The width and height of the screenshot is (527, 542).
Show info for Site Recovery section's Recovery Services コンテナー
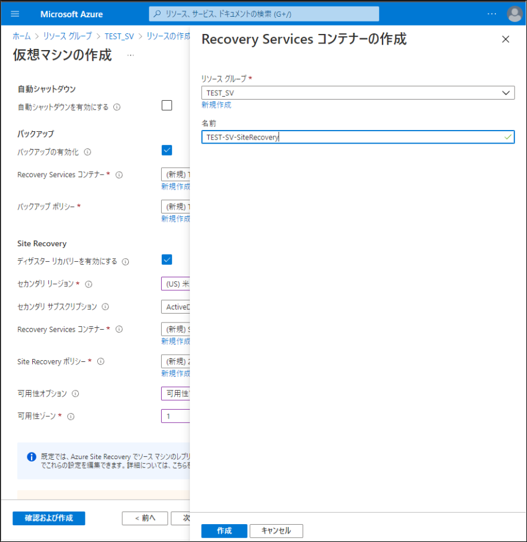[119, 329]
